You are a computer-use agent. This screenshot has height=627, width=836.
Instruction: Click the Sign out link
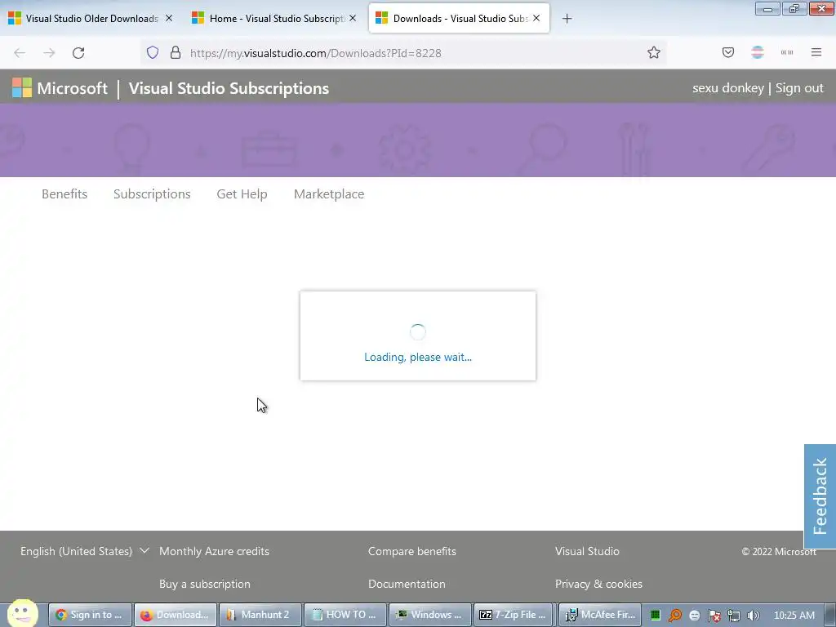(799, 88)
